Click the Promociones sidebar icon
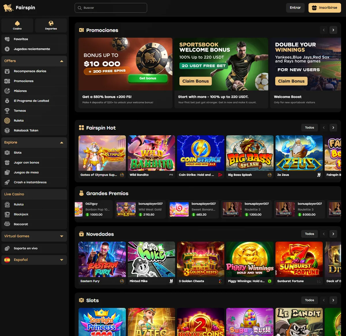The width and height of the screenshot is (346, 336). click(x=7, y=81)
